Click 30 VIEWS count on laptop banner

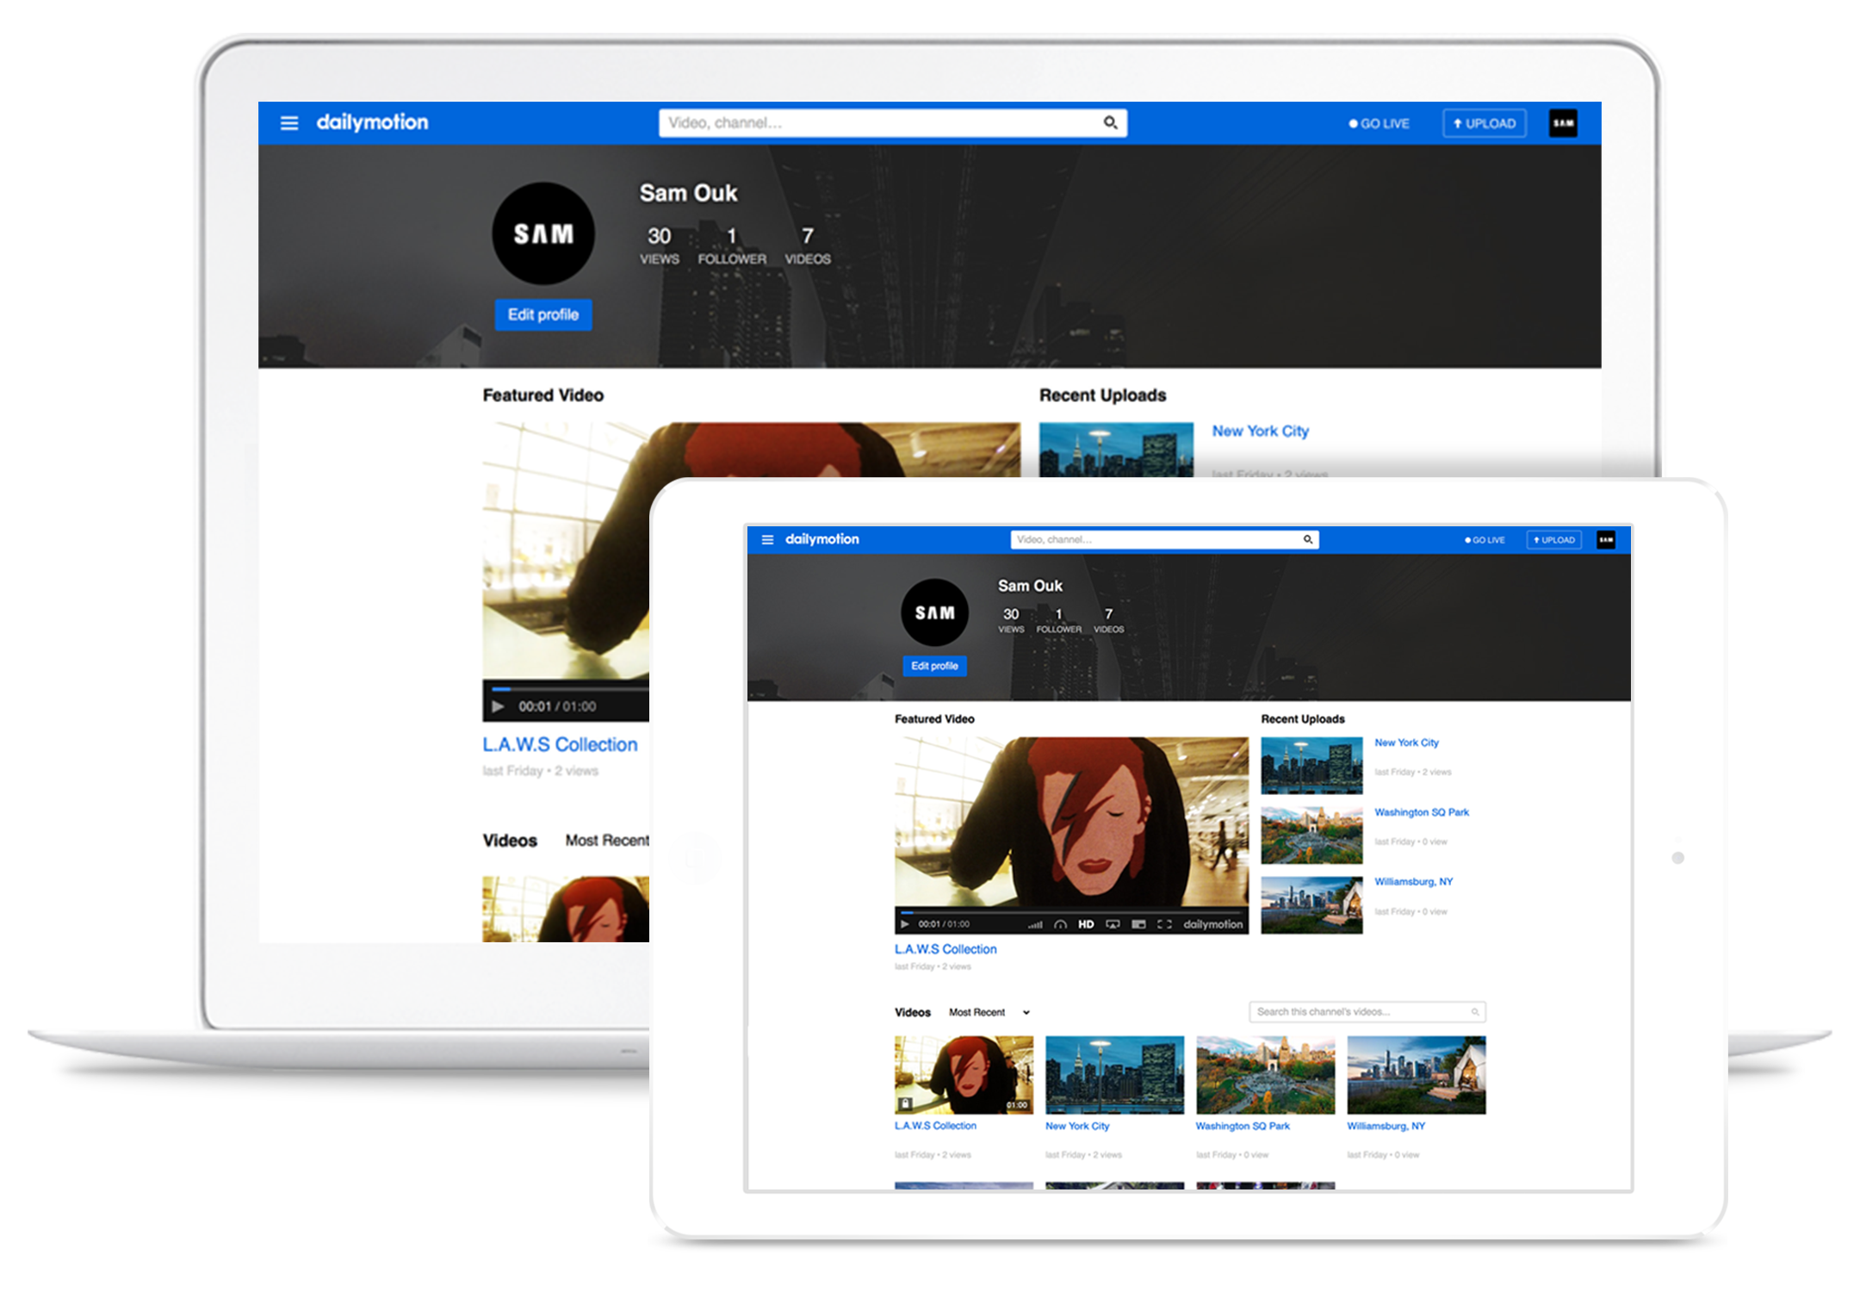[x=660, y=245]
